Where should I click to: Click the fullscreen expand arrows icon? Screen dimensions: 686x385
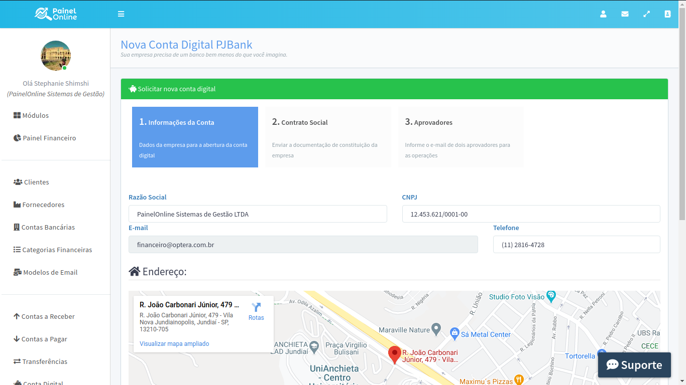pyautogui.click(x=646, y=14)
